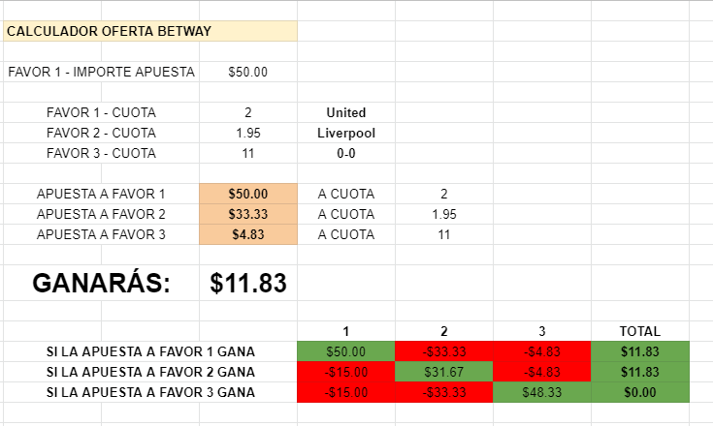Click the United team name cell
The width and height of the screenshot is (713, 426).
coord(346,112)
